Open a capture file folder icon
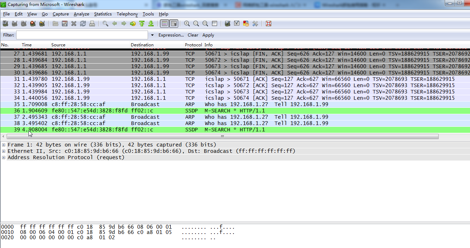The height and width of the screenshot is (248, 470). [56, 24]
